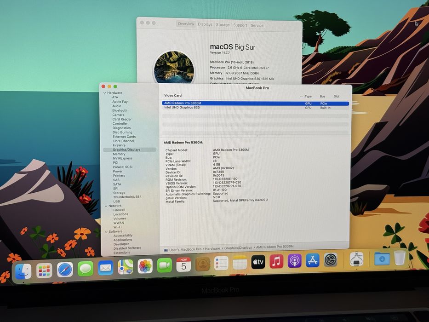Select Apple Pay in the sidebar
Screen dimensions: 429x322
(120, 102)
